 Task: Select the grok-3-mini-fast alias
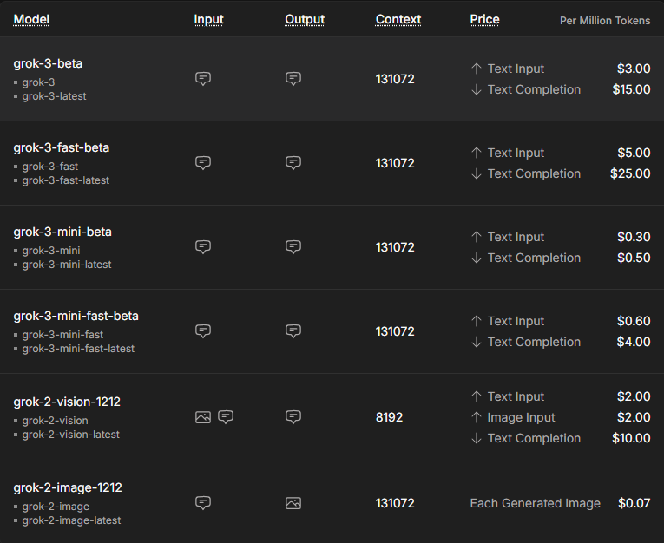coord(62,335)
